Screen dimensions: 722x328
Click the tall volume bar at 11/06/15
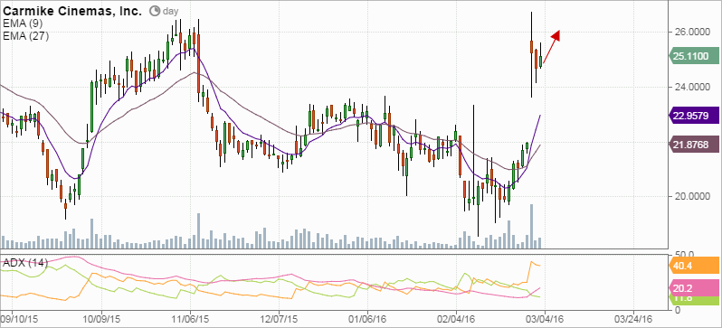coord(199,231)
